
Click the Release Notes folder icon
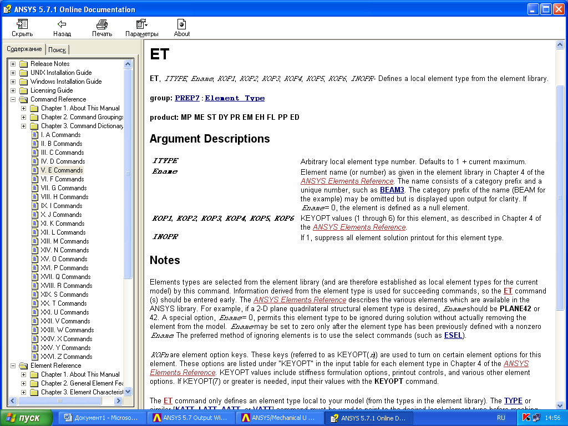[23, 64]
